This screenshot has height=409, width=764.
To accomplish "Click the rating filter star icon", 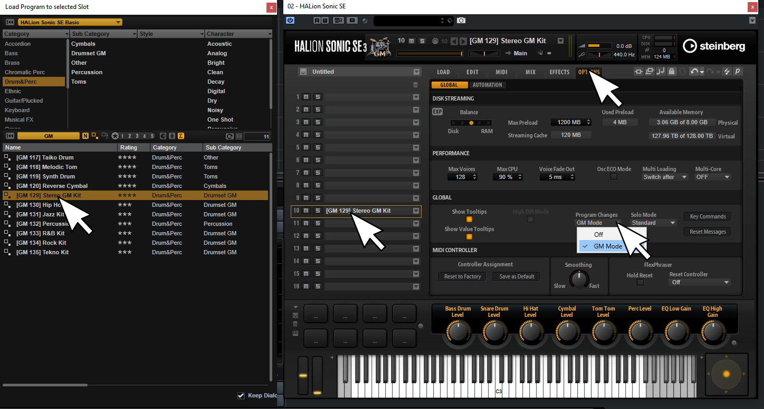I will [115, 136].
